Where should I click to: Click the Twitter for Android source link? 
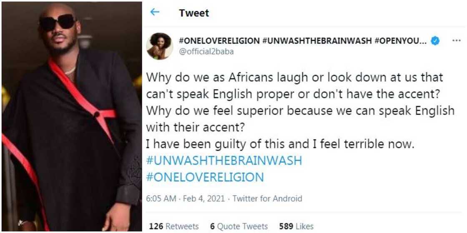[x=267, y=199]
